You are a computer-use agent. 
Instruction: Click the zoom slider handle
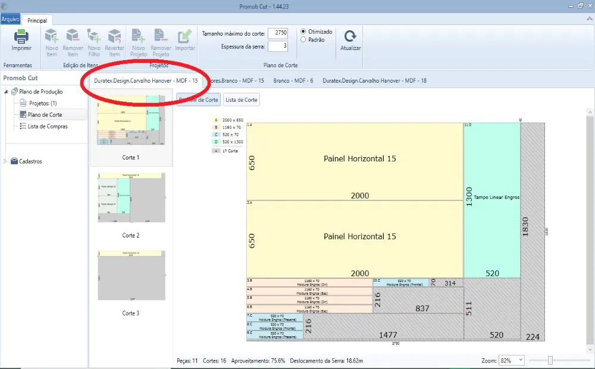click(550, 361)
